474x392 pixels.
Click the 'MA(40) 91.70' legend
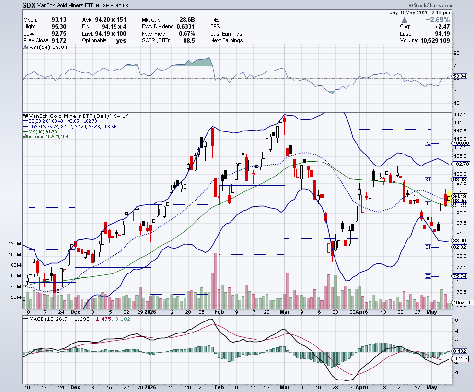[x=40, y=131]
